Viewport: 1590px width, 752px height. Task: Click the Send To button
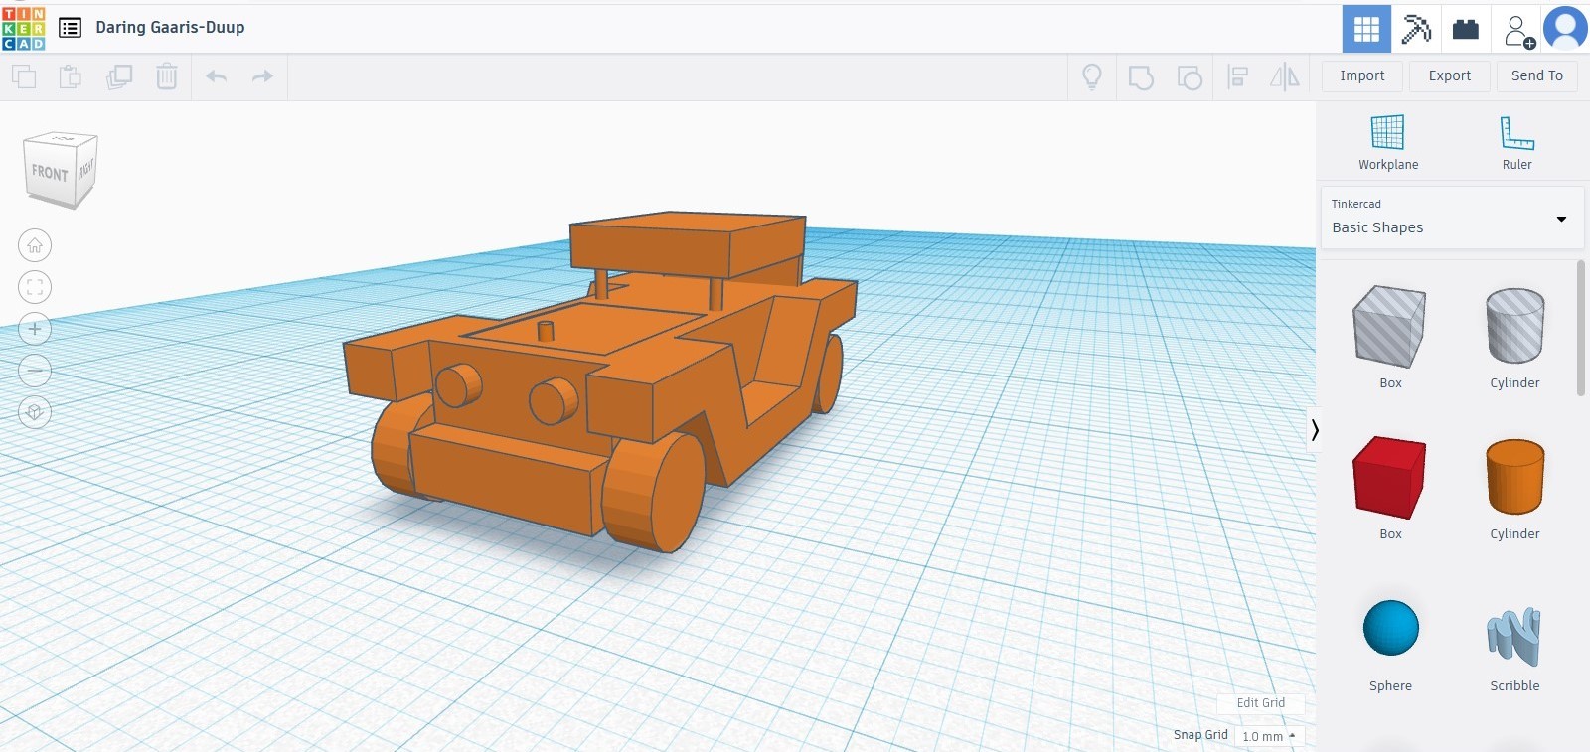1537,75
